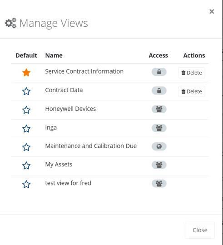Select the Inga view name
Screen dimensions: 223x245
[x=51, y=128]
